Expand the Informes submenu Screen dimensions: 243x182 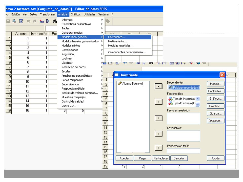coord(80,20)
